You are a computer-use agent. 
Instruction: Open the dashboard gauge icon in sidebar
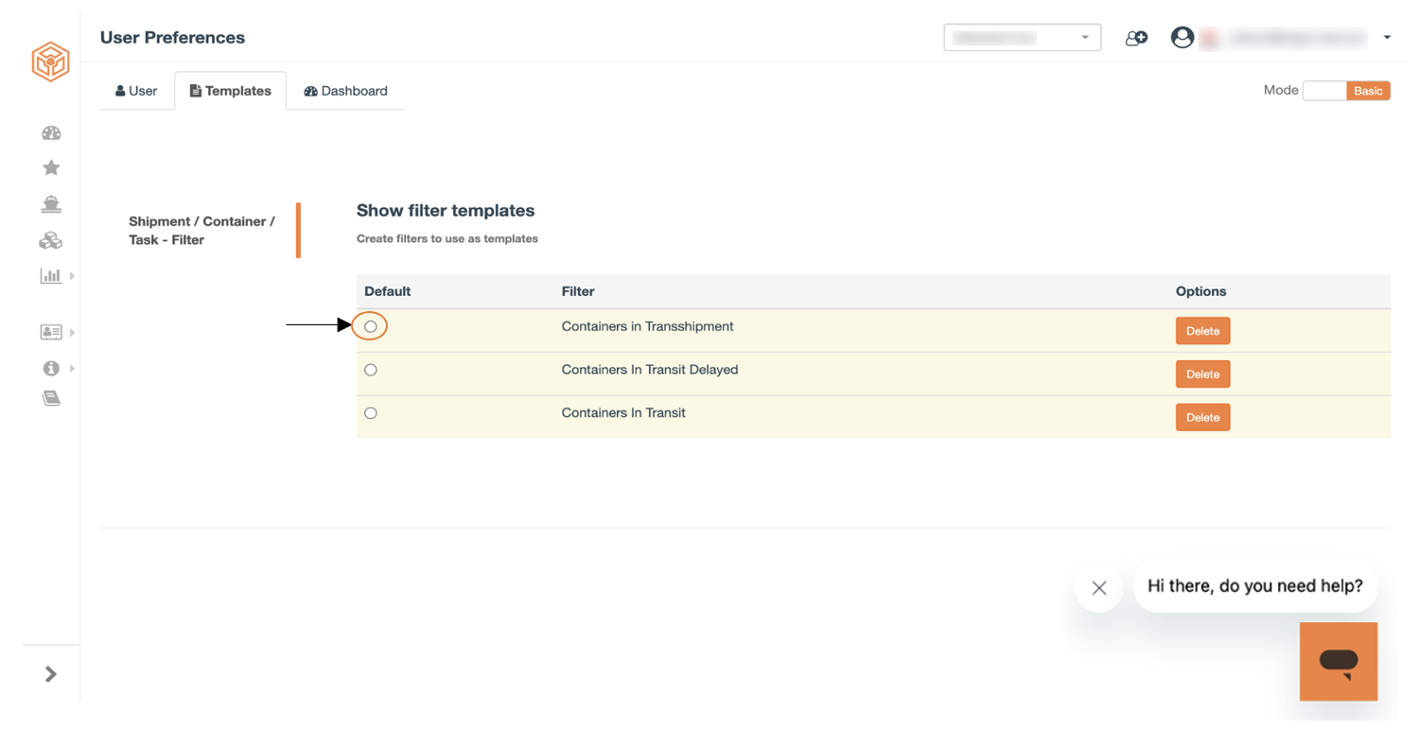pyautogui.click(x=51, y=133)
